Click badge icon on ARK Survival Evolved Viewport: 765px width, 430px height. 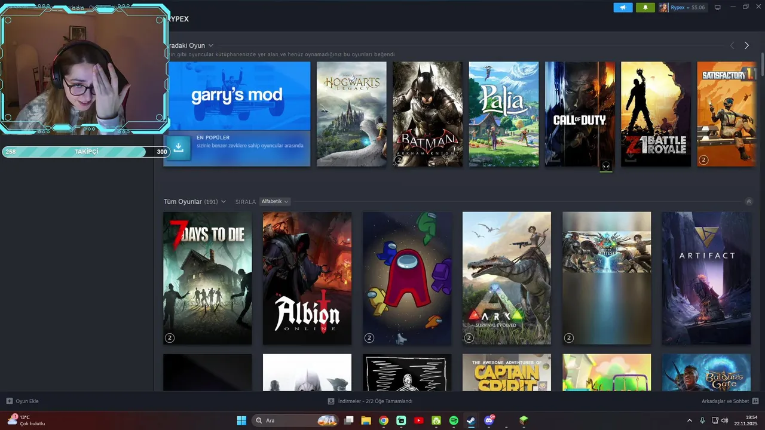(x=469, y=338)
